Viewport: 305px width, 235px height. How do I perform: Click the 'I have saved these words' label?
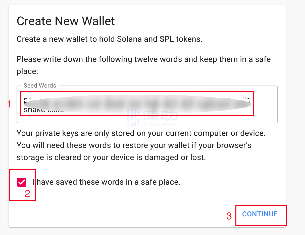click(x=106, y=182)
